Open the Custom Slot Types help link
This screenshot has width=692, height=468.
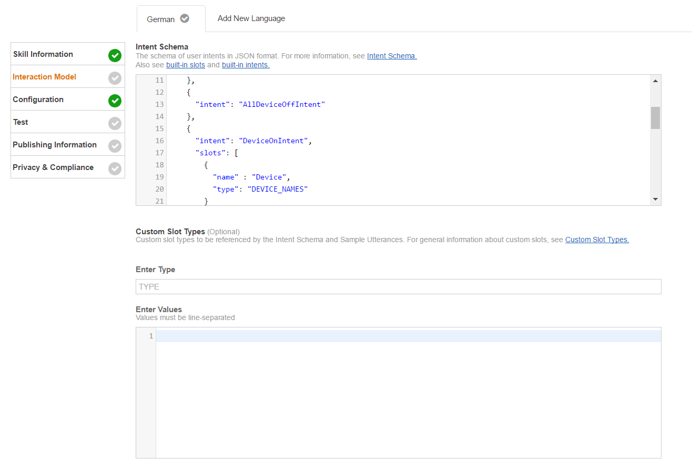click(597, 240)
